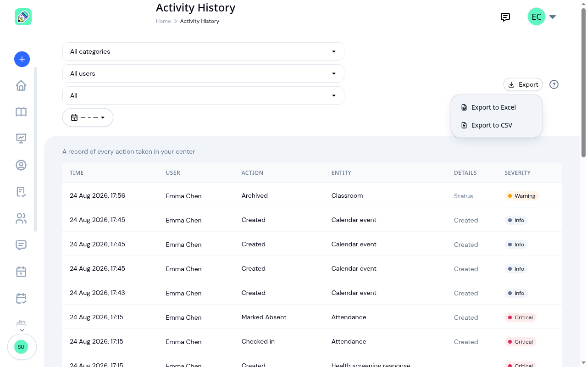This screenshot has height=367, width=587.
Task: Click the "Archived" action cell
Action: click(255, 195)
